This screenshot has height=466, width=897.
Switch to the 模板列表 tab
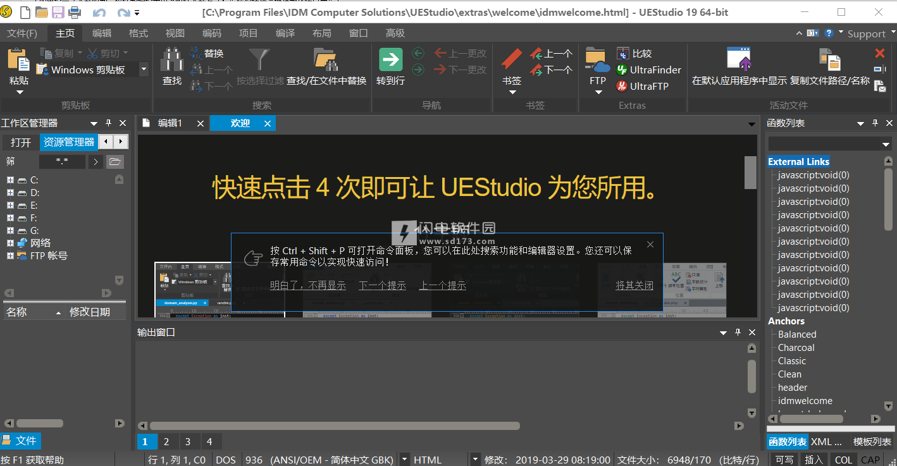coord(872,442)
